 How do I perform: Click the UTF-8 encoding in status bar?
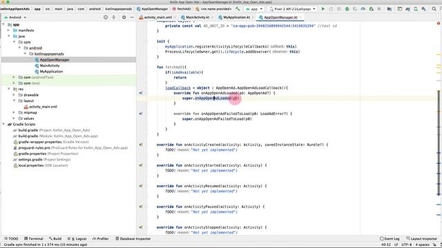click(x=407, y=245)
